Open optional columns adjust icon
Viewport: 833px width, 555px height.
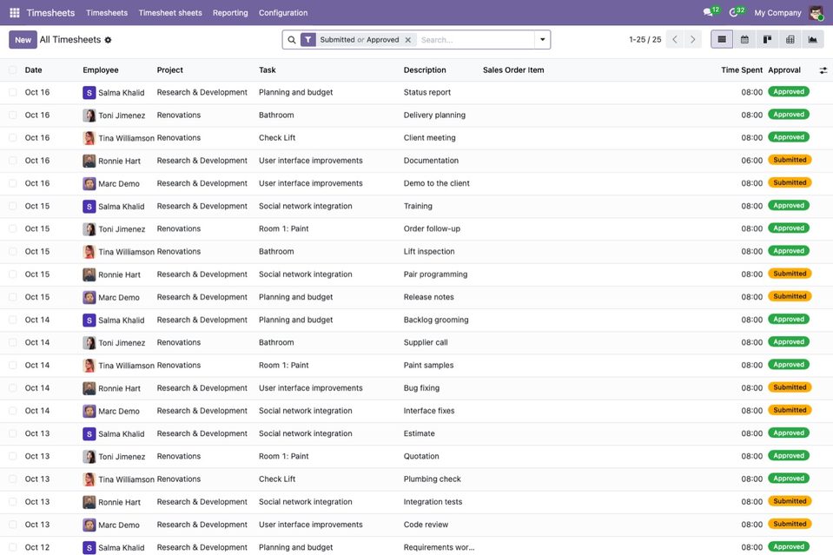(x=823, y=70)
